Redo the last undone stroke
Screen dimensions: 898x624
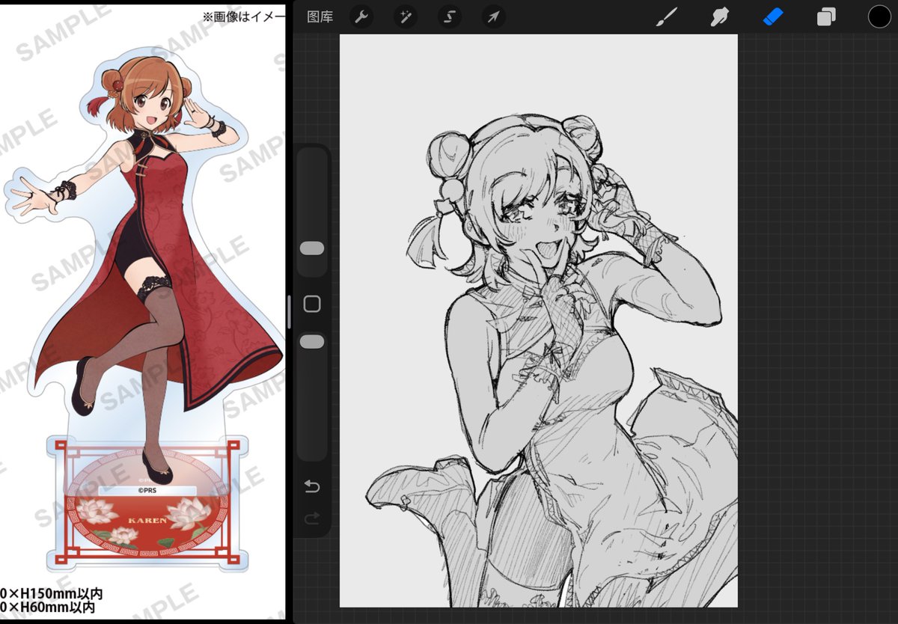[312, 518]
